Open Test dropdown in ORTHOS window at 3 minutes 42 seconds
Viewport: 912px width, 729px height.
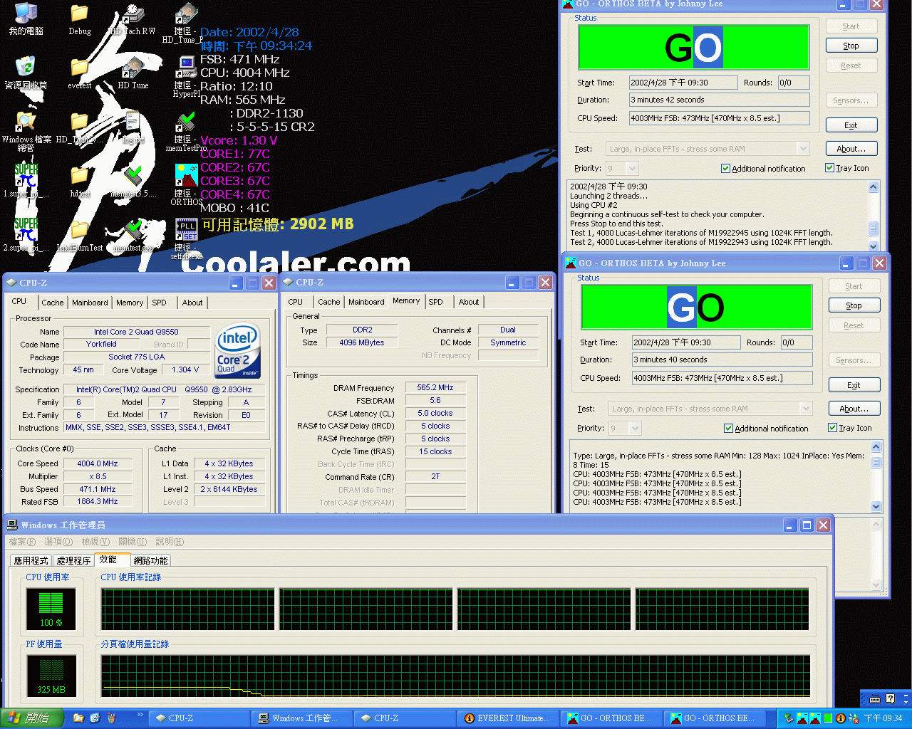coord(803,149)
